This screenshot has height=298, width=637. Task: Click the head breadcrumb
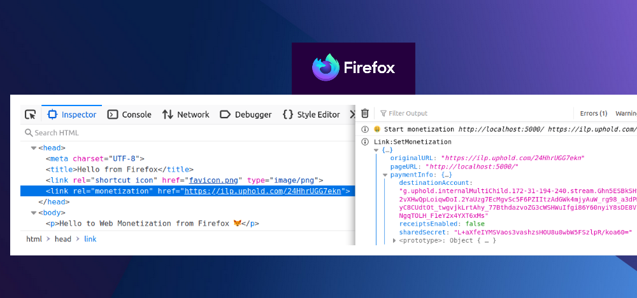63,239
